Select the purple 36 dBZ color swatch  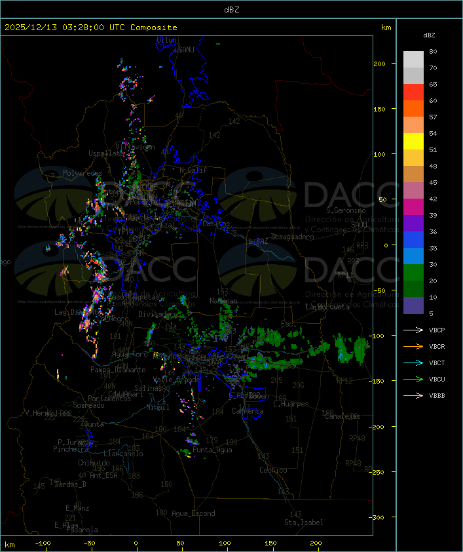(413, 223)
